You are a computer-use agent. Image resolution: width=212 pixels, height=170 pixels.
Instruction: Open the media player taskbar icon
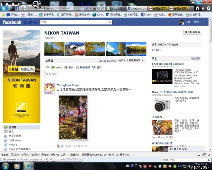coord(17,166)
